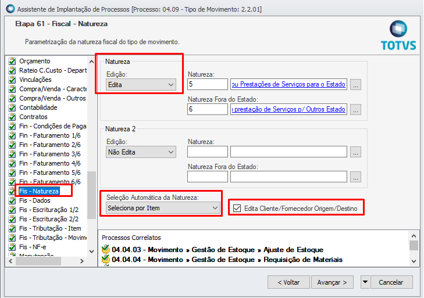
Task: Click the step list vertical scrollbar thumb
Action: tap(92, 195)
